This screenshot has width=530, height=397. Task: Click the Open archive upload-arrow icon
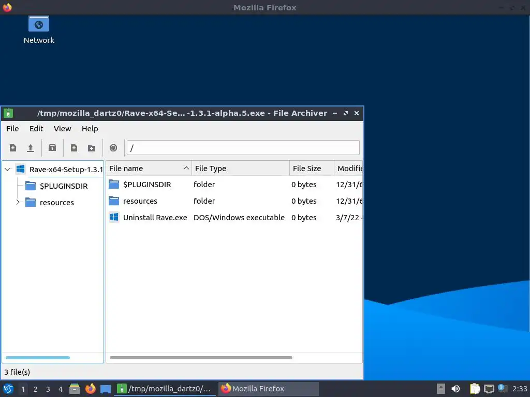click(x=31, y=148)
